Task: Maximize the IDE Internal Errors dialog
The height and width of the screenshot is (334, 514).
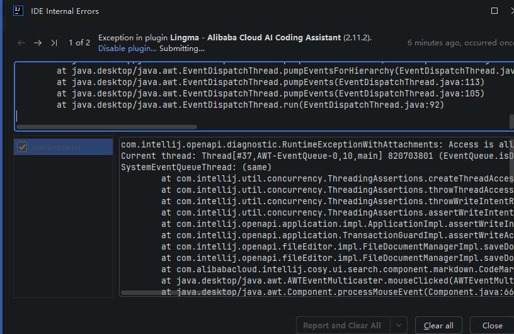Action: [x=494, y=11]
